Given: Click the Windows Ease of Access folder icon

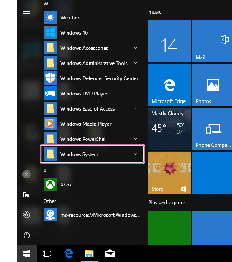Looking at the screenshot, I should pos(50,108).
